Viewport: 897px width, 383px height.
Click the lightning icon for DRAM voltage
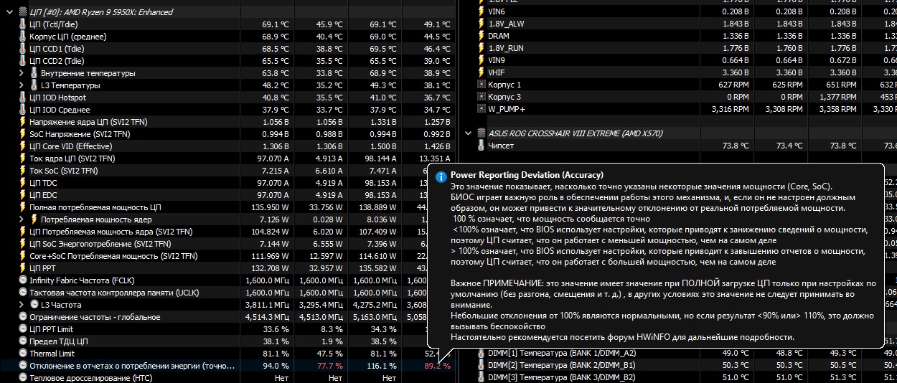point(481,36)
